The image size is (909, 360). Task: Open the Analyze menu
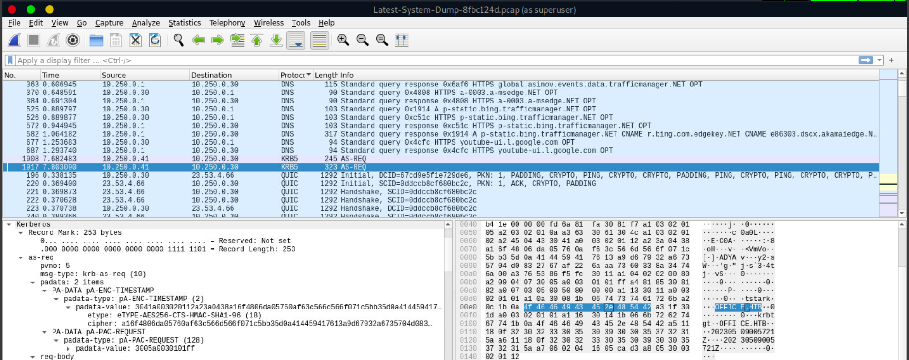[145, 23]
